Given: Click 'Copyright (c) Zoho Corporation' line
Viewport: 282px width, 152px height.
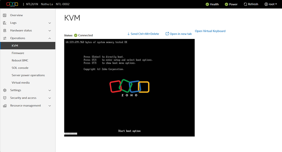Looking at the screenshot, I should pyautogui.click(x=104, y=69).
